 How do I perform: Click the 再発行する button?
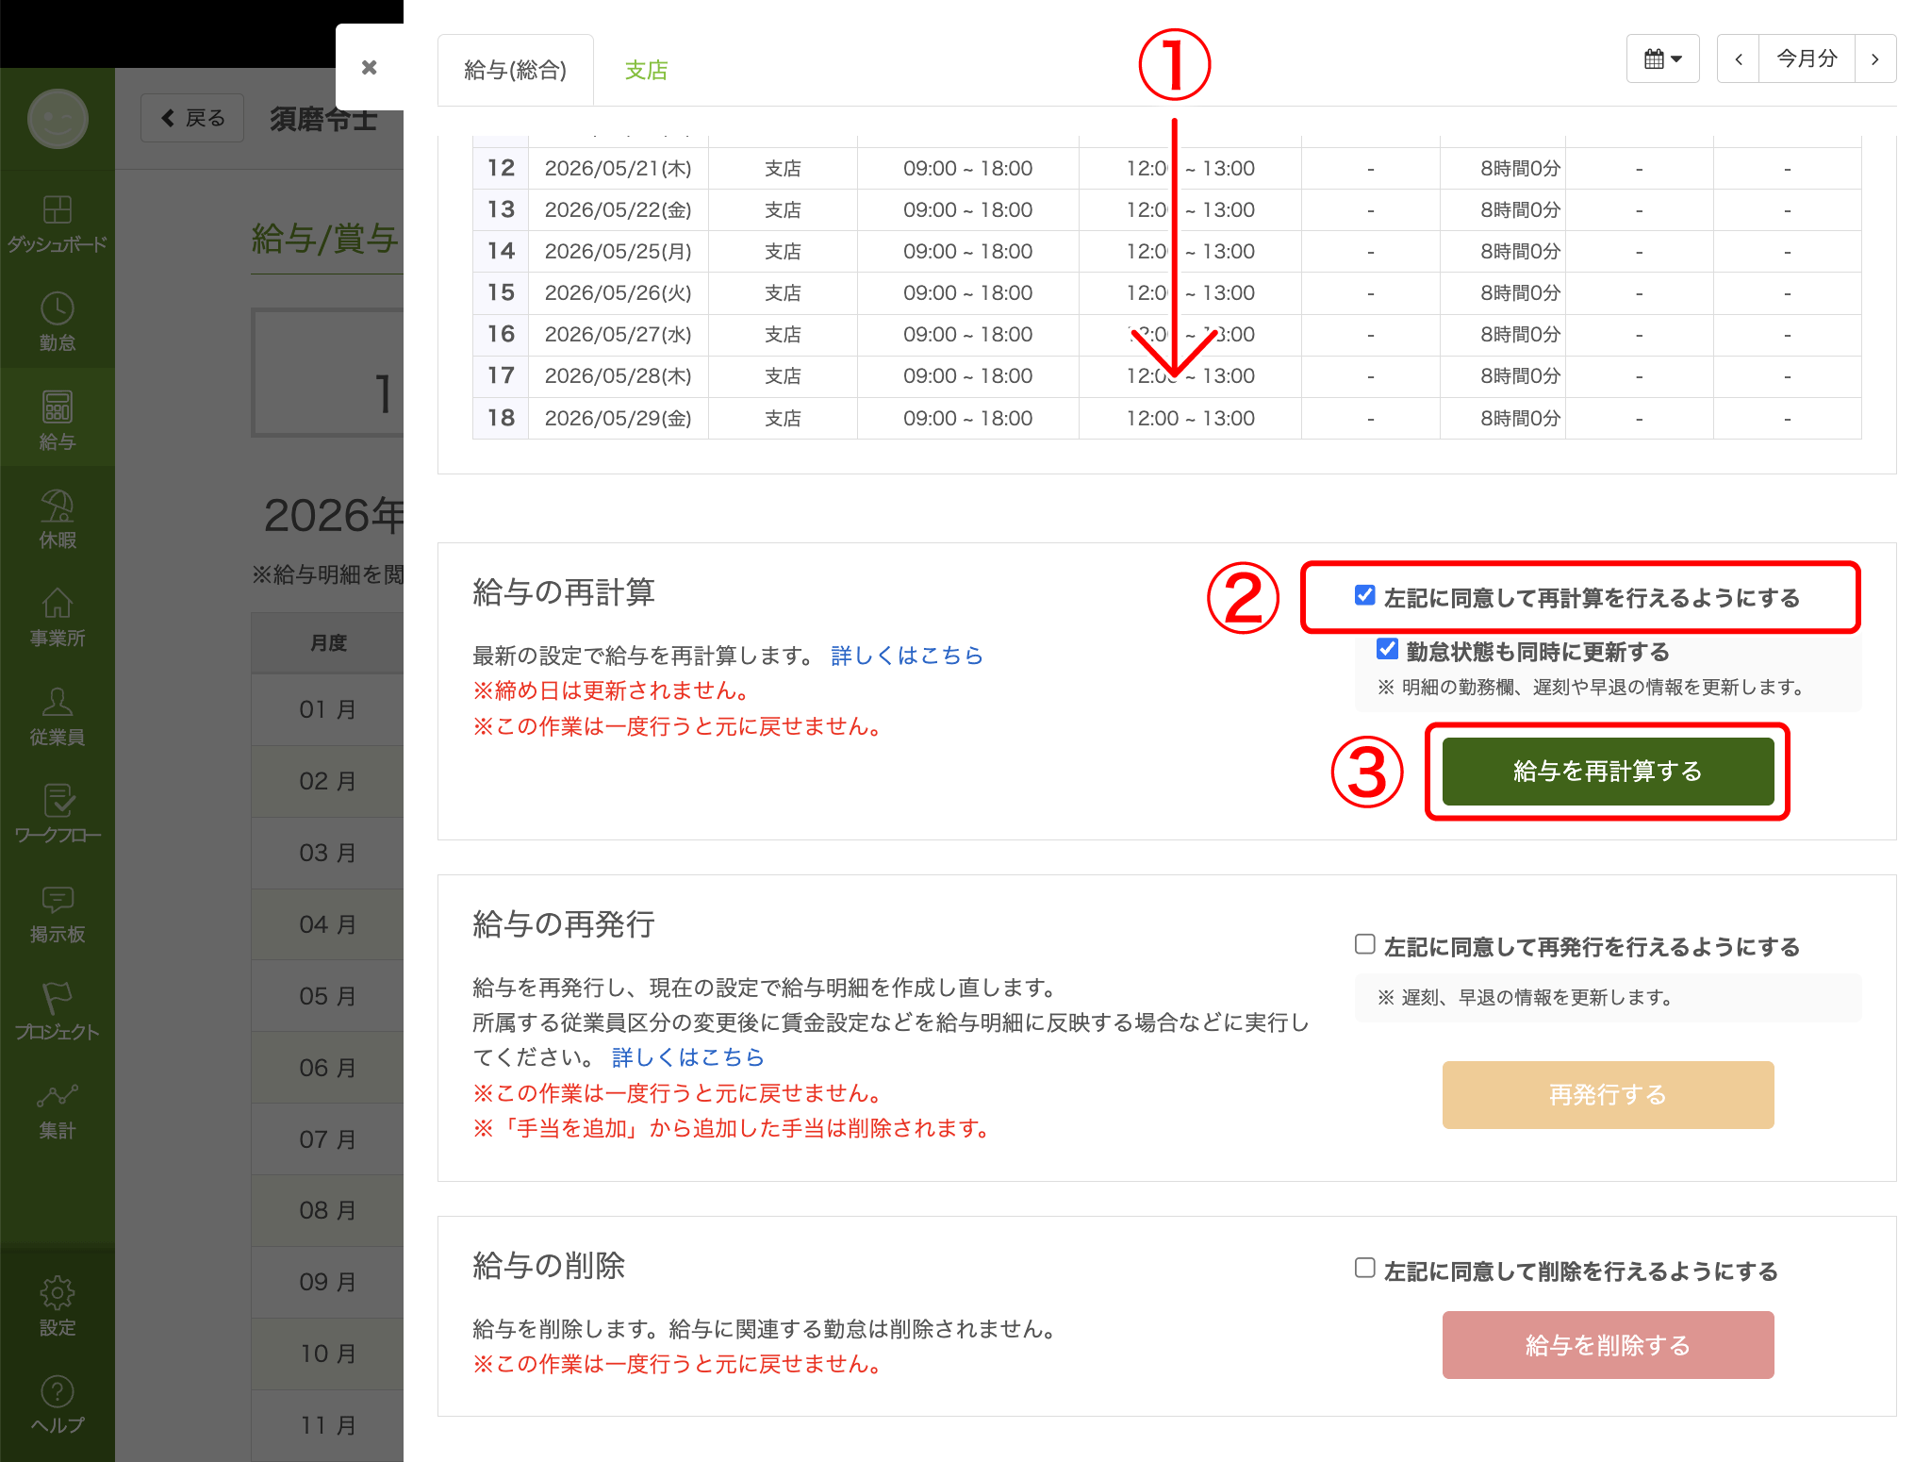pyautogui.click(x=1608, y=1095)
